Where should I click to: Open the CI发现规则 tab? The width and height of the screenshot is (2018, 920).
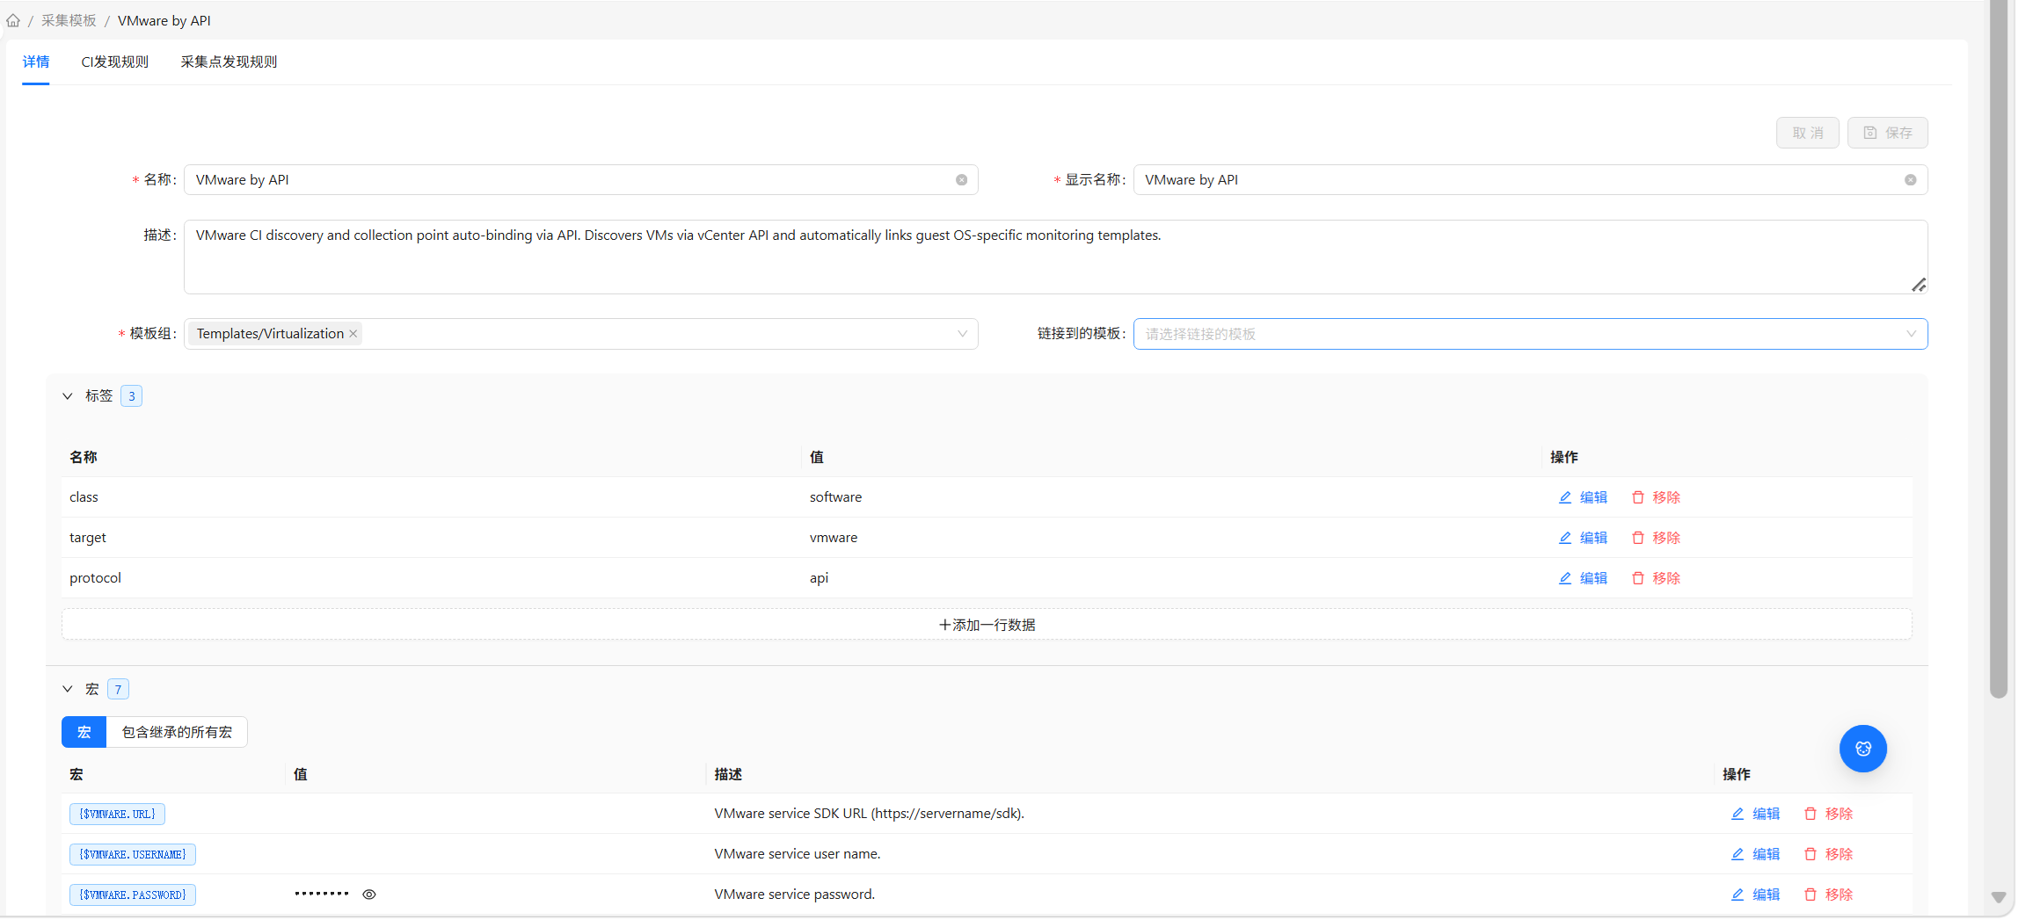coord(115,62)
